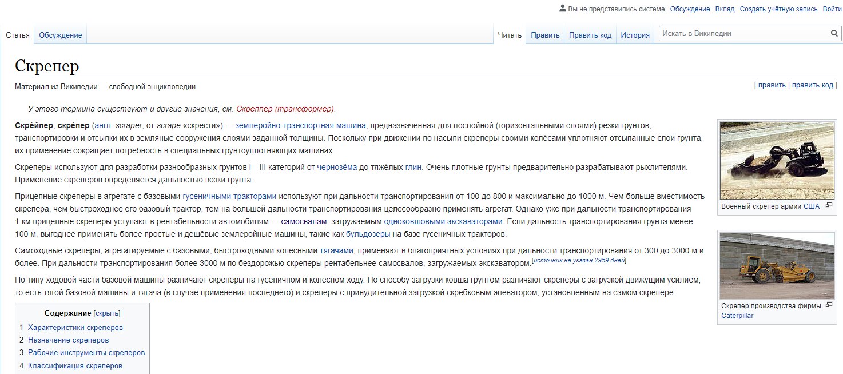Click the section 'править код' link
This screenshot has height=374, width=843.
coord(813,85)
